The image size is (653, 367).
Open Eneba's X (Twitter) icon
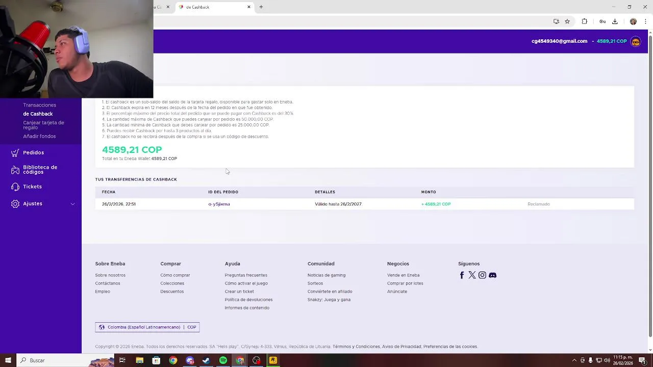click(472, 275)
